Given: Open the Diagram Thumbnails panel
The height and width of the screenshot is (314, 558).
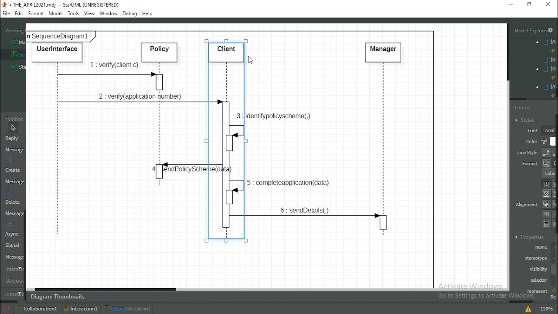Looking at the screenshot, I should click(x=58, y=297).
